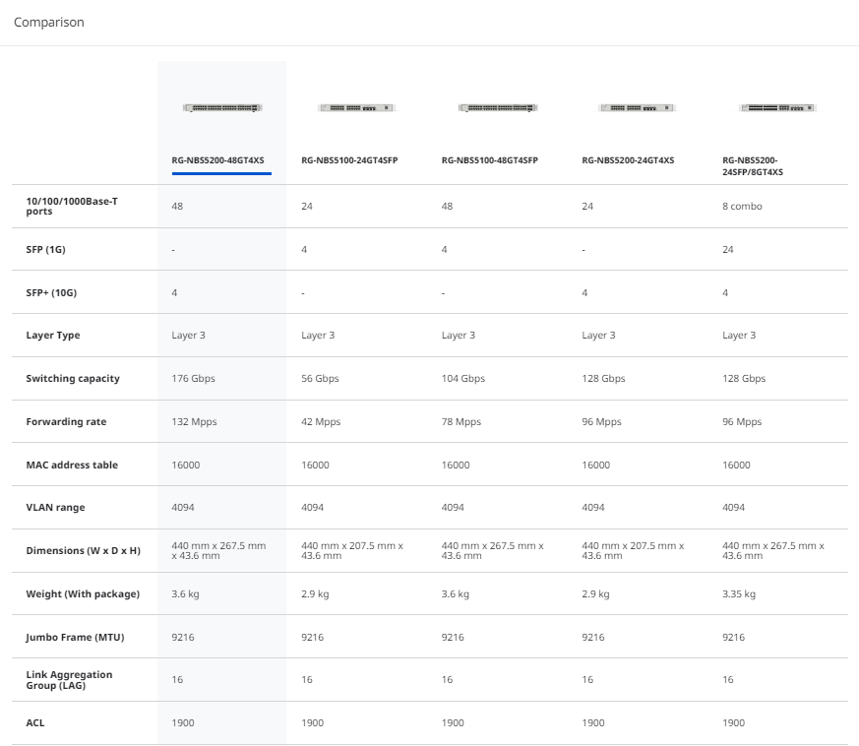View the RG-NBS5200-24SFP/8GT4XS switch image
Viewport: 859px width, 746px height.
pos(777,107)
